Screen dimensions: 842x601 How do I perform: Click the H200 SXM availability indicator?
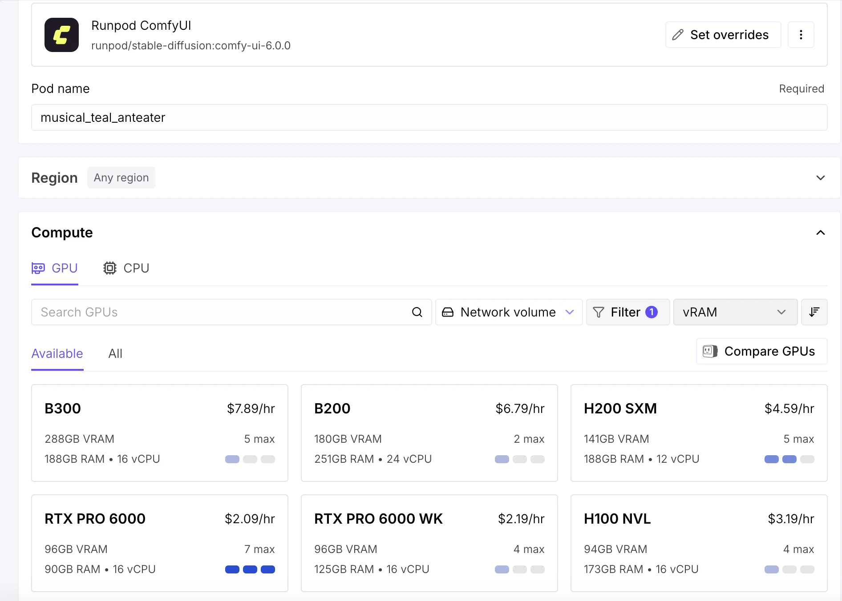pos(789,459)
